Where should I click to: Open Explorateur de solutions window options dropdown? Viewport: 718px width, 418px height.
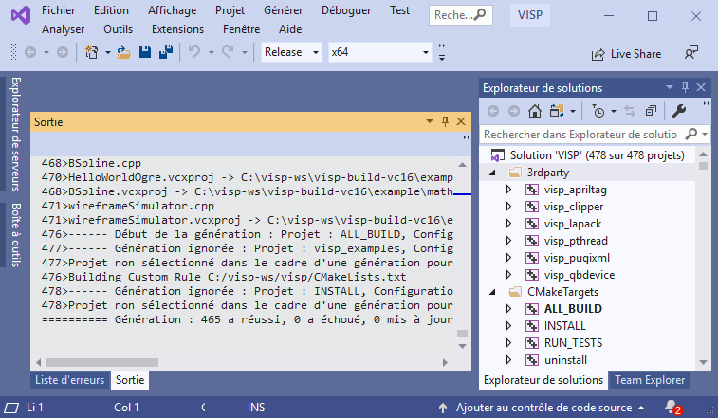pyautogui.click(x=670, y=87)
